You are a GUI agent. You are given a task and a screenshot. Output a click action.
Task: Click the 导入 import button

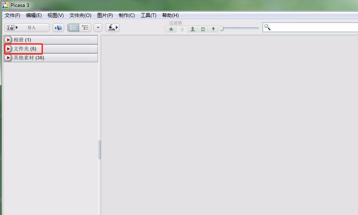coord(27,28)
